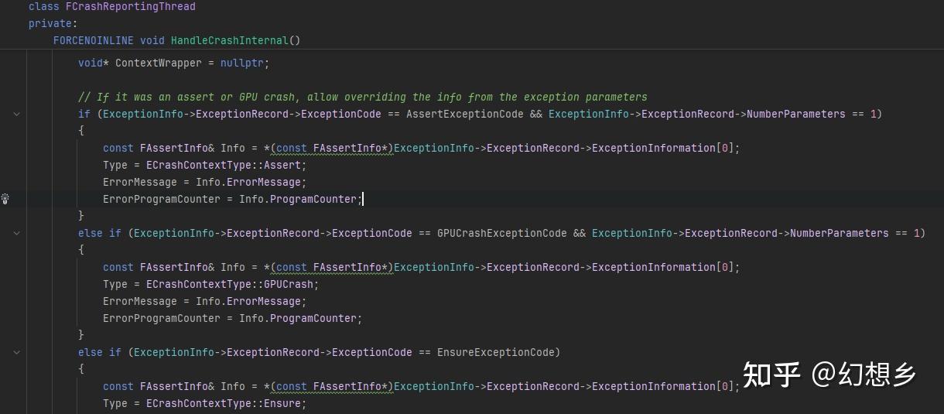The image size is (944, 414).
Task: Click the GPUCrashExceptionCode identifier
Action: pos(501,233)
